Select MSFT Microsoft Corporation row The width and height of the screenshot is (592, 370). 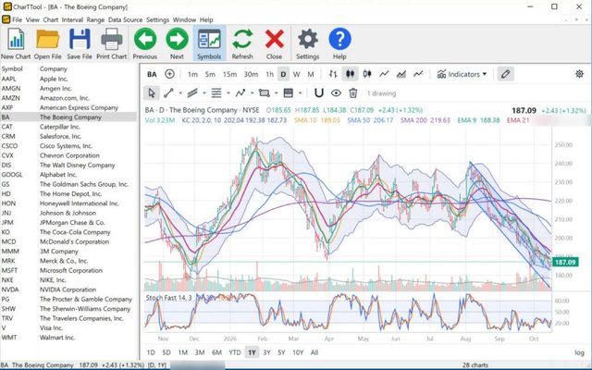[x=68, y=270]
